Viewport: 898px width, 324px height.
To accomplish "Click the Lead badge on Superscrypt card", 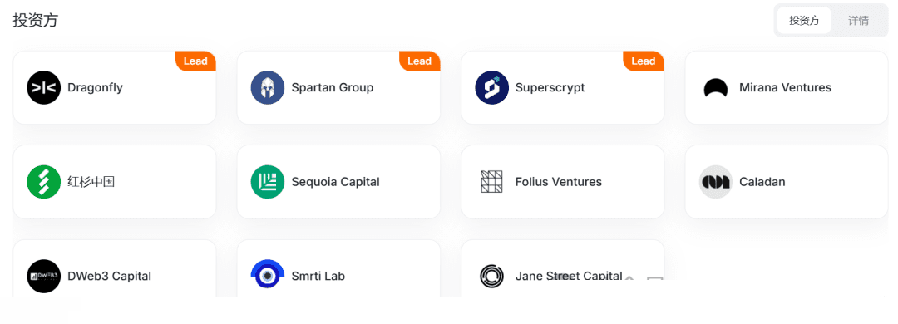I will click(x=643, y=61).
